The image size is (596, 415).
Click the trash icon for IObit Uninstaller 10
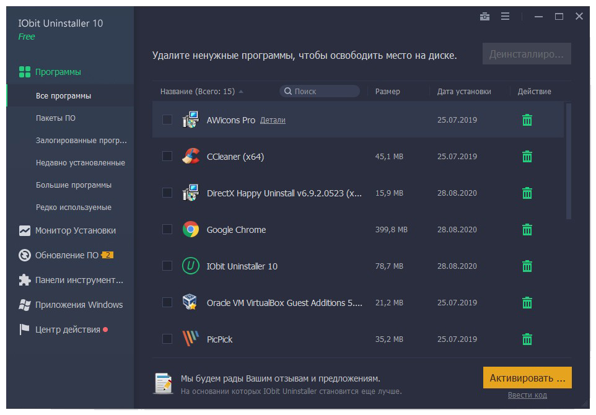point(527,266)
